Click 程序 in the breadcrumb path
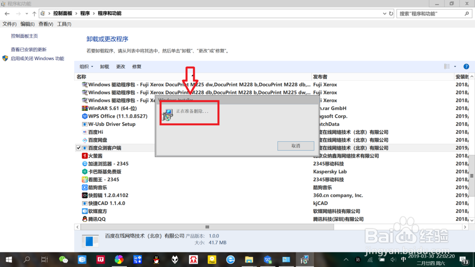475x267 pixels. pyautogui.click(x=85, y=13)
